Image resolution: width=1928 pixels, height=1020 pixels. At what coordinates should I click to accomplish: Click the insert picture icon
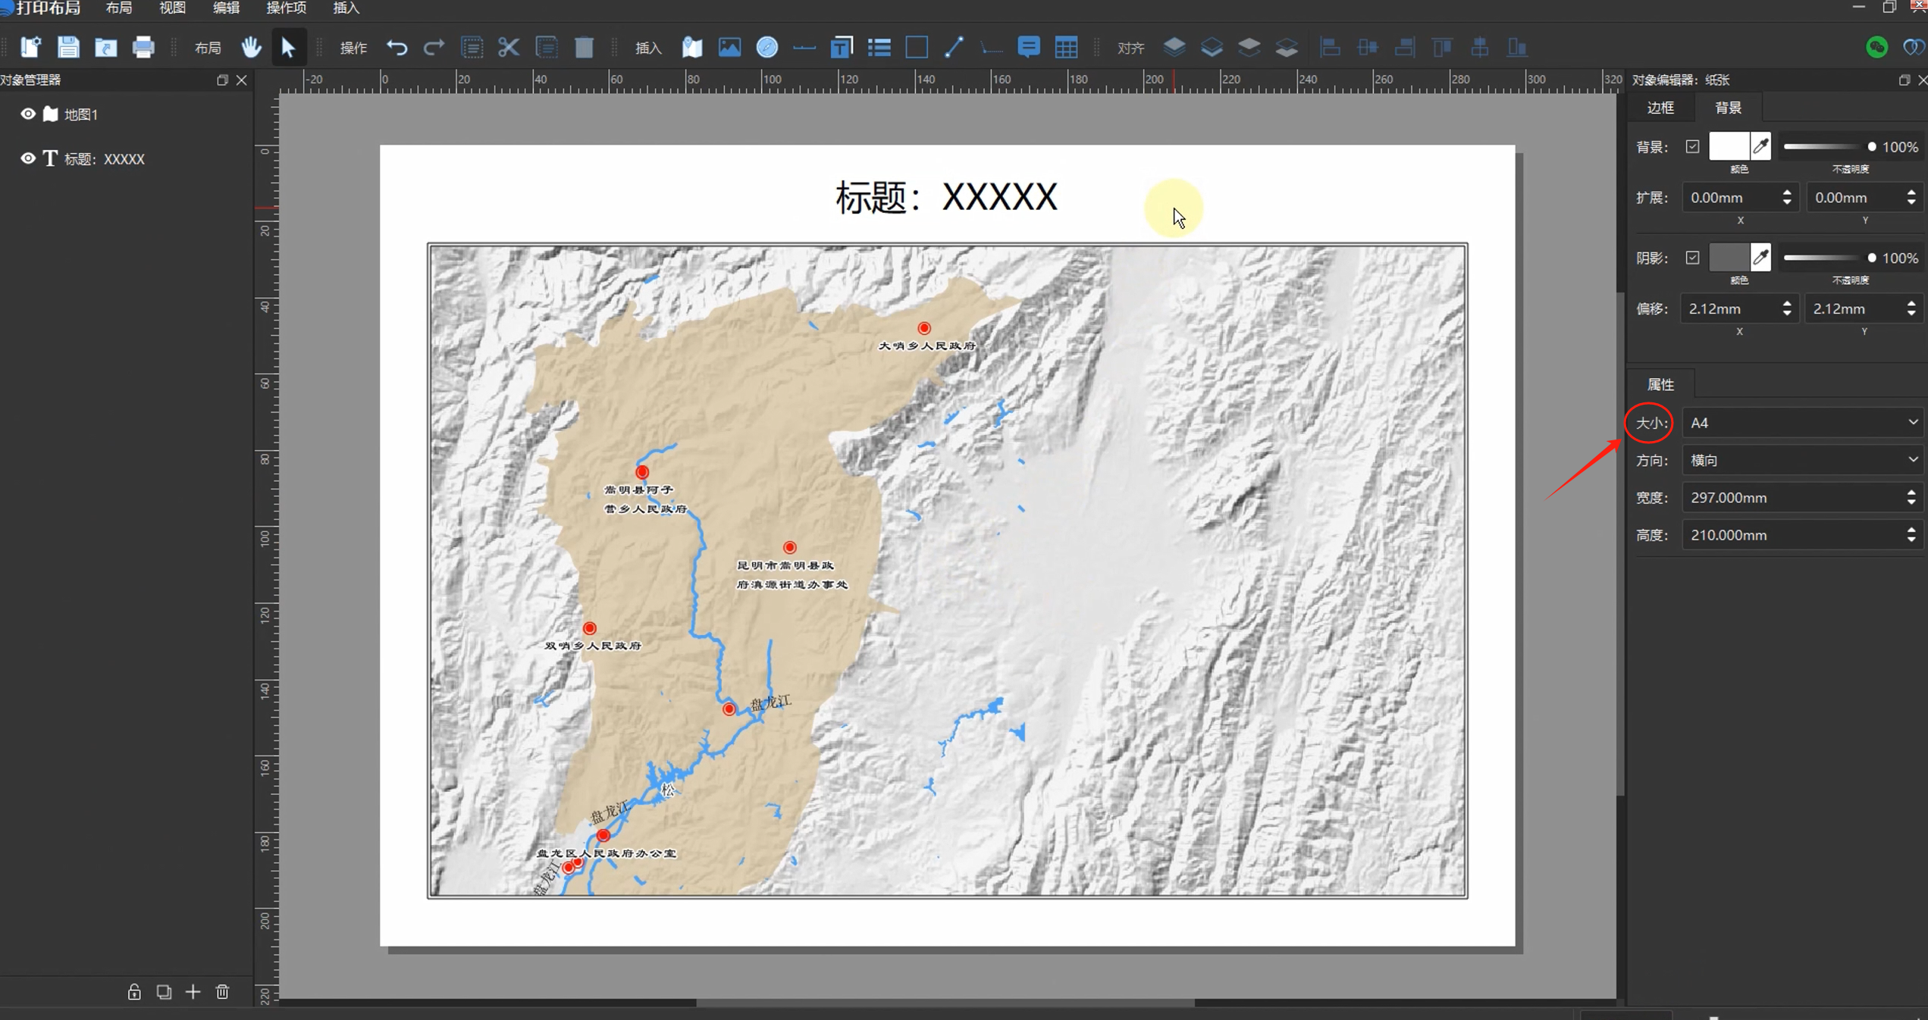coord(729,48)
